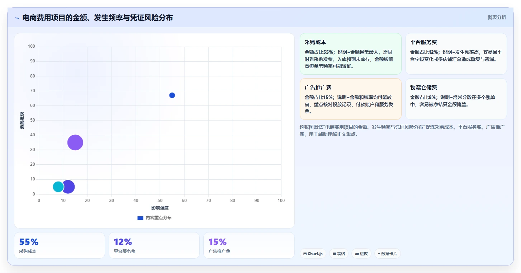Click the 金额占比8% description text
This screenshot has height=273, width=521.
click(x=453, y=101)
